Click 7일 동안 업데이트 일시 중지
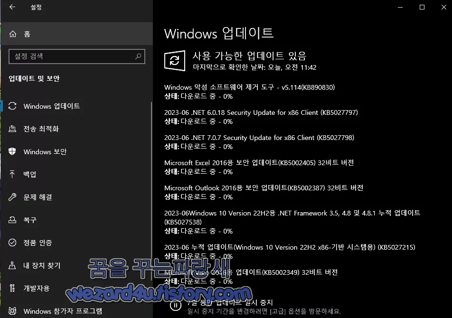 [230, 302]
